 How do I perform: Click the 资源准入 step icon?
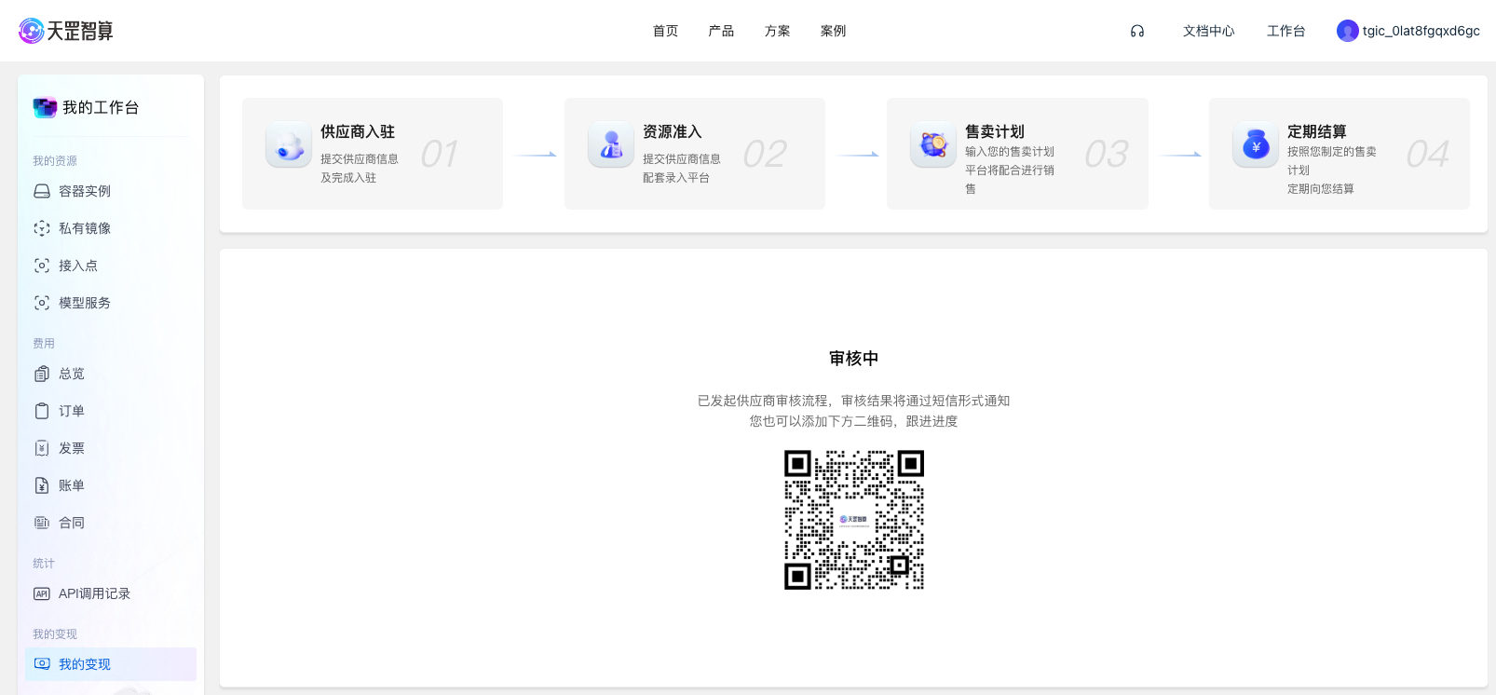(611, 144)
